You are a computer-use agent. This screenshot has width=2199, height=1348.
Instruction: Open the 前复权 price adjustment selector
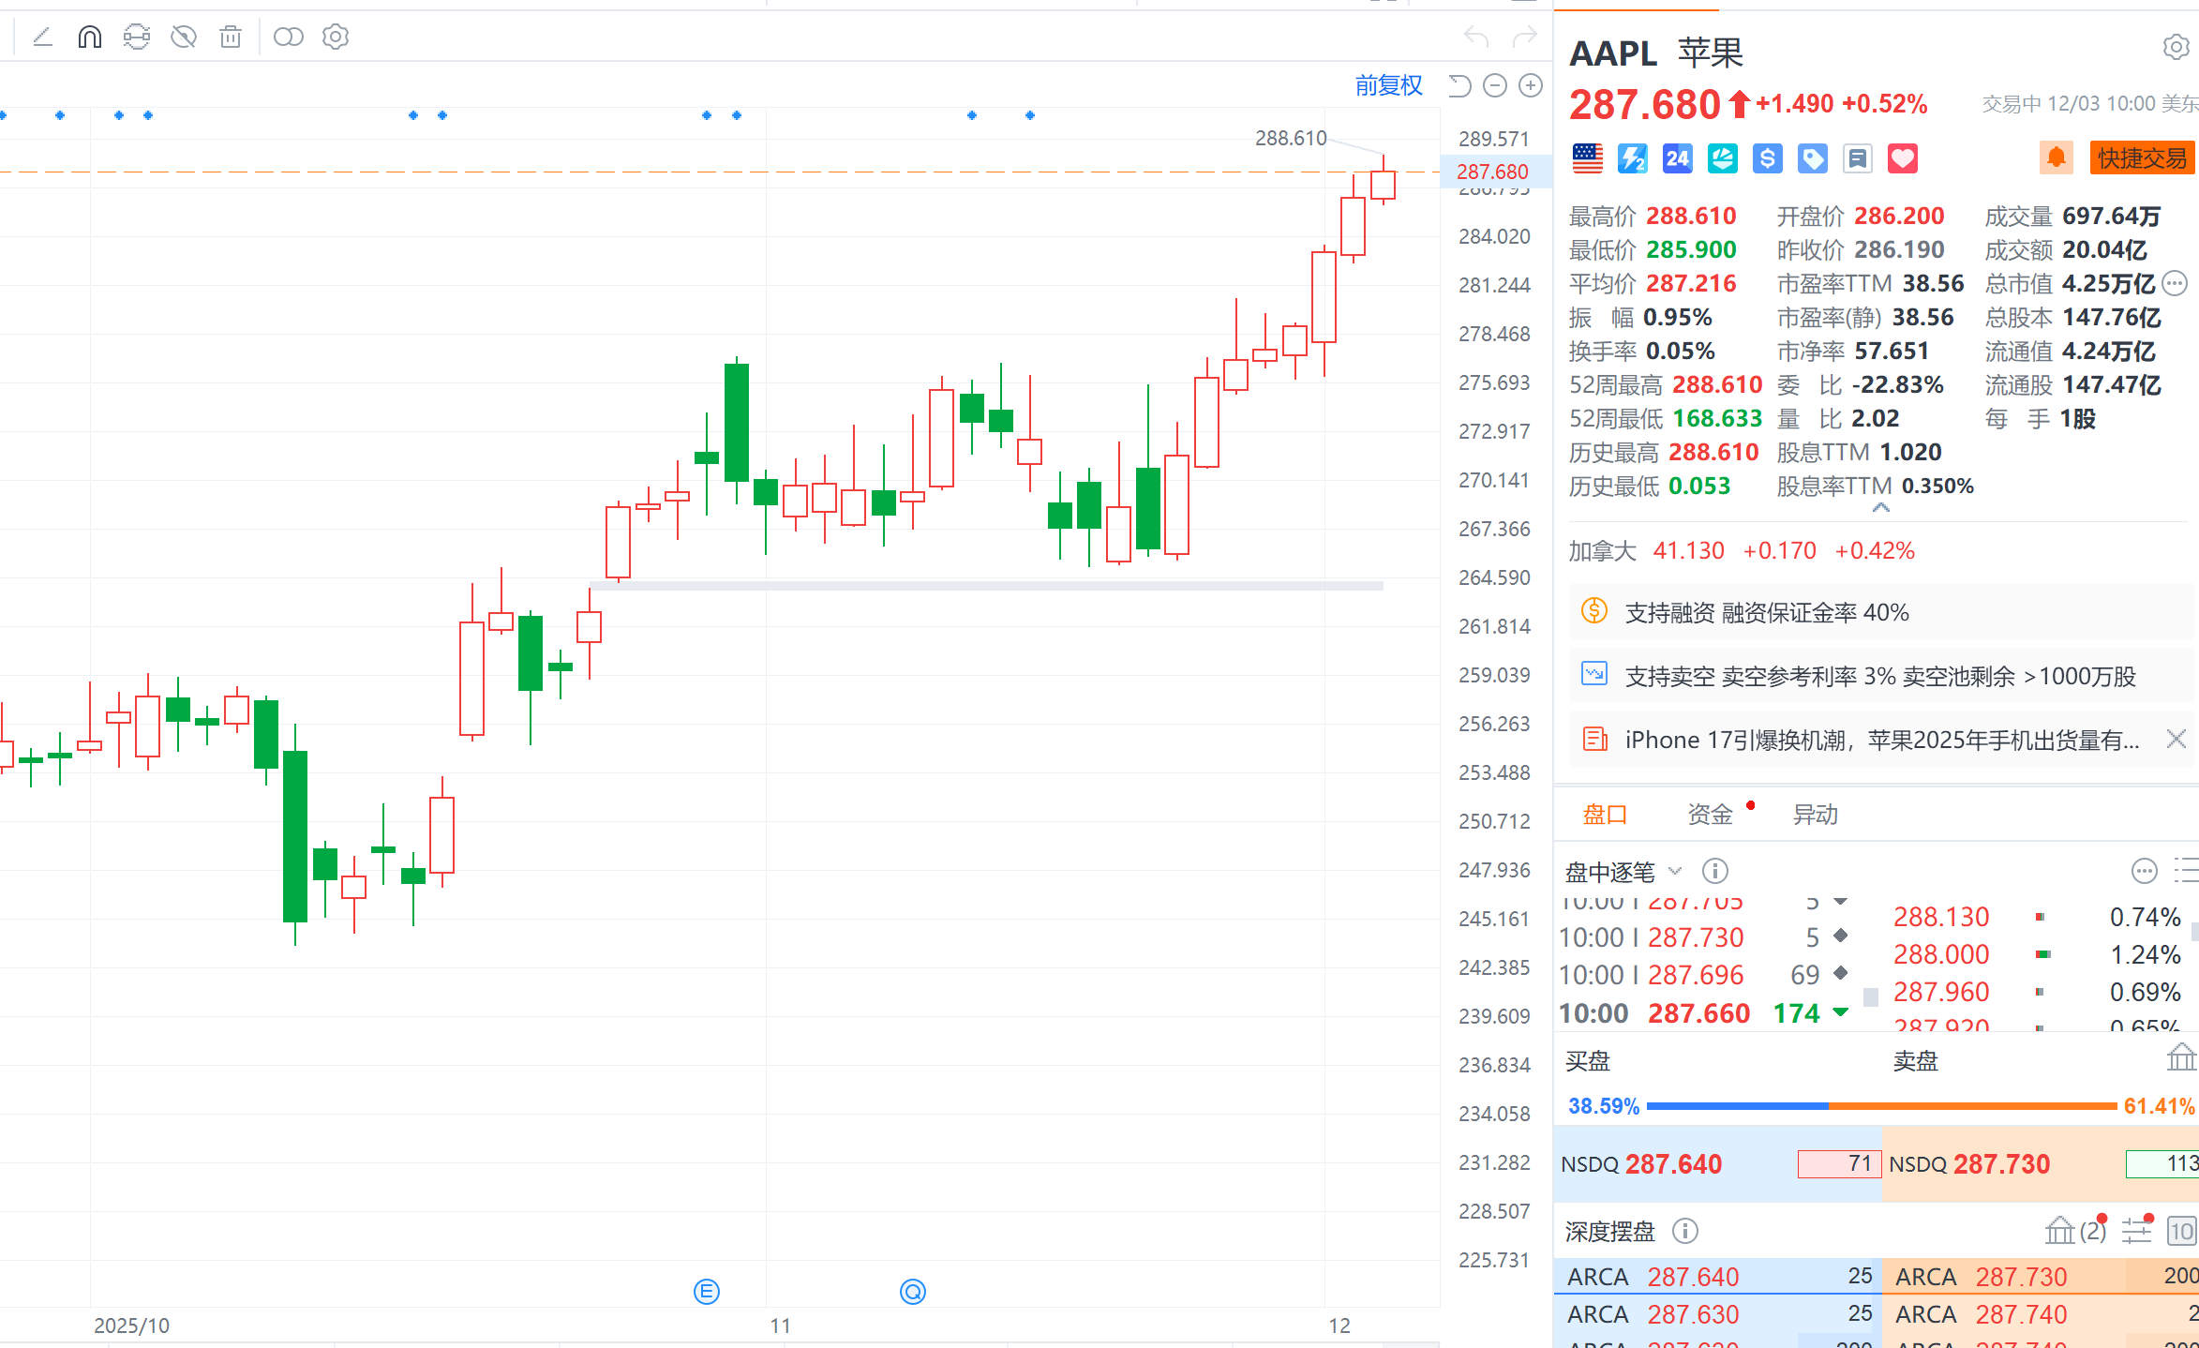tap(1388, 86)
